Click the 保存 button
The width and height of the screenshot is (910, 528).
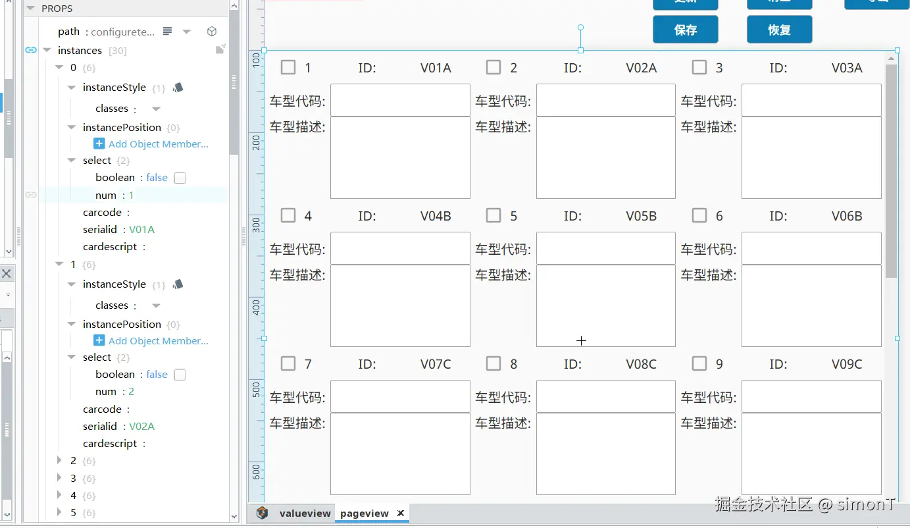[686, 30]
